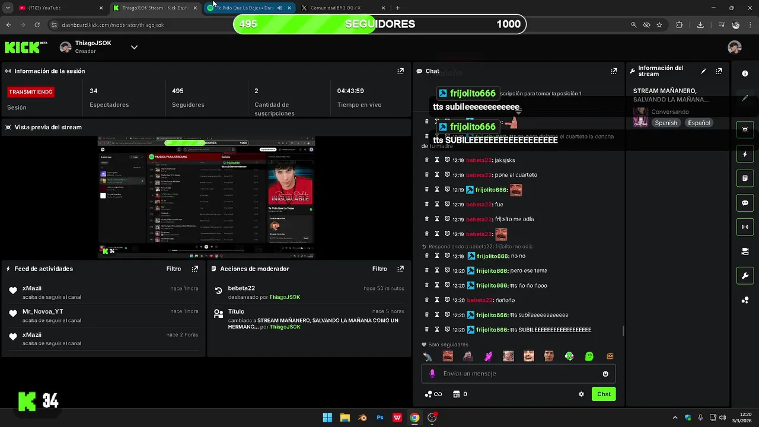Expand the ThiagoJSOK creator dropdown
This screenshot has width=759, height=427.
(x=134, y=47)
